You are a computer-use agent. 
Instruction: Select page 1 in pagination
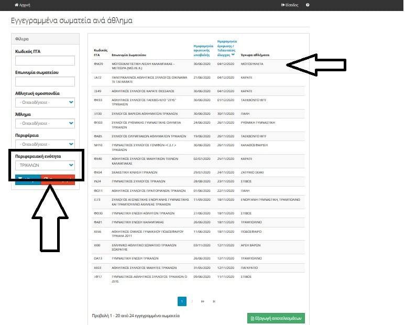tap(182, 301)
